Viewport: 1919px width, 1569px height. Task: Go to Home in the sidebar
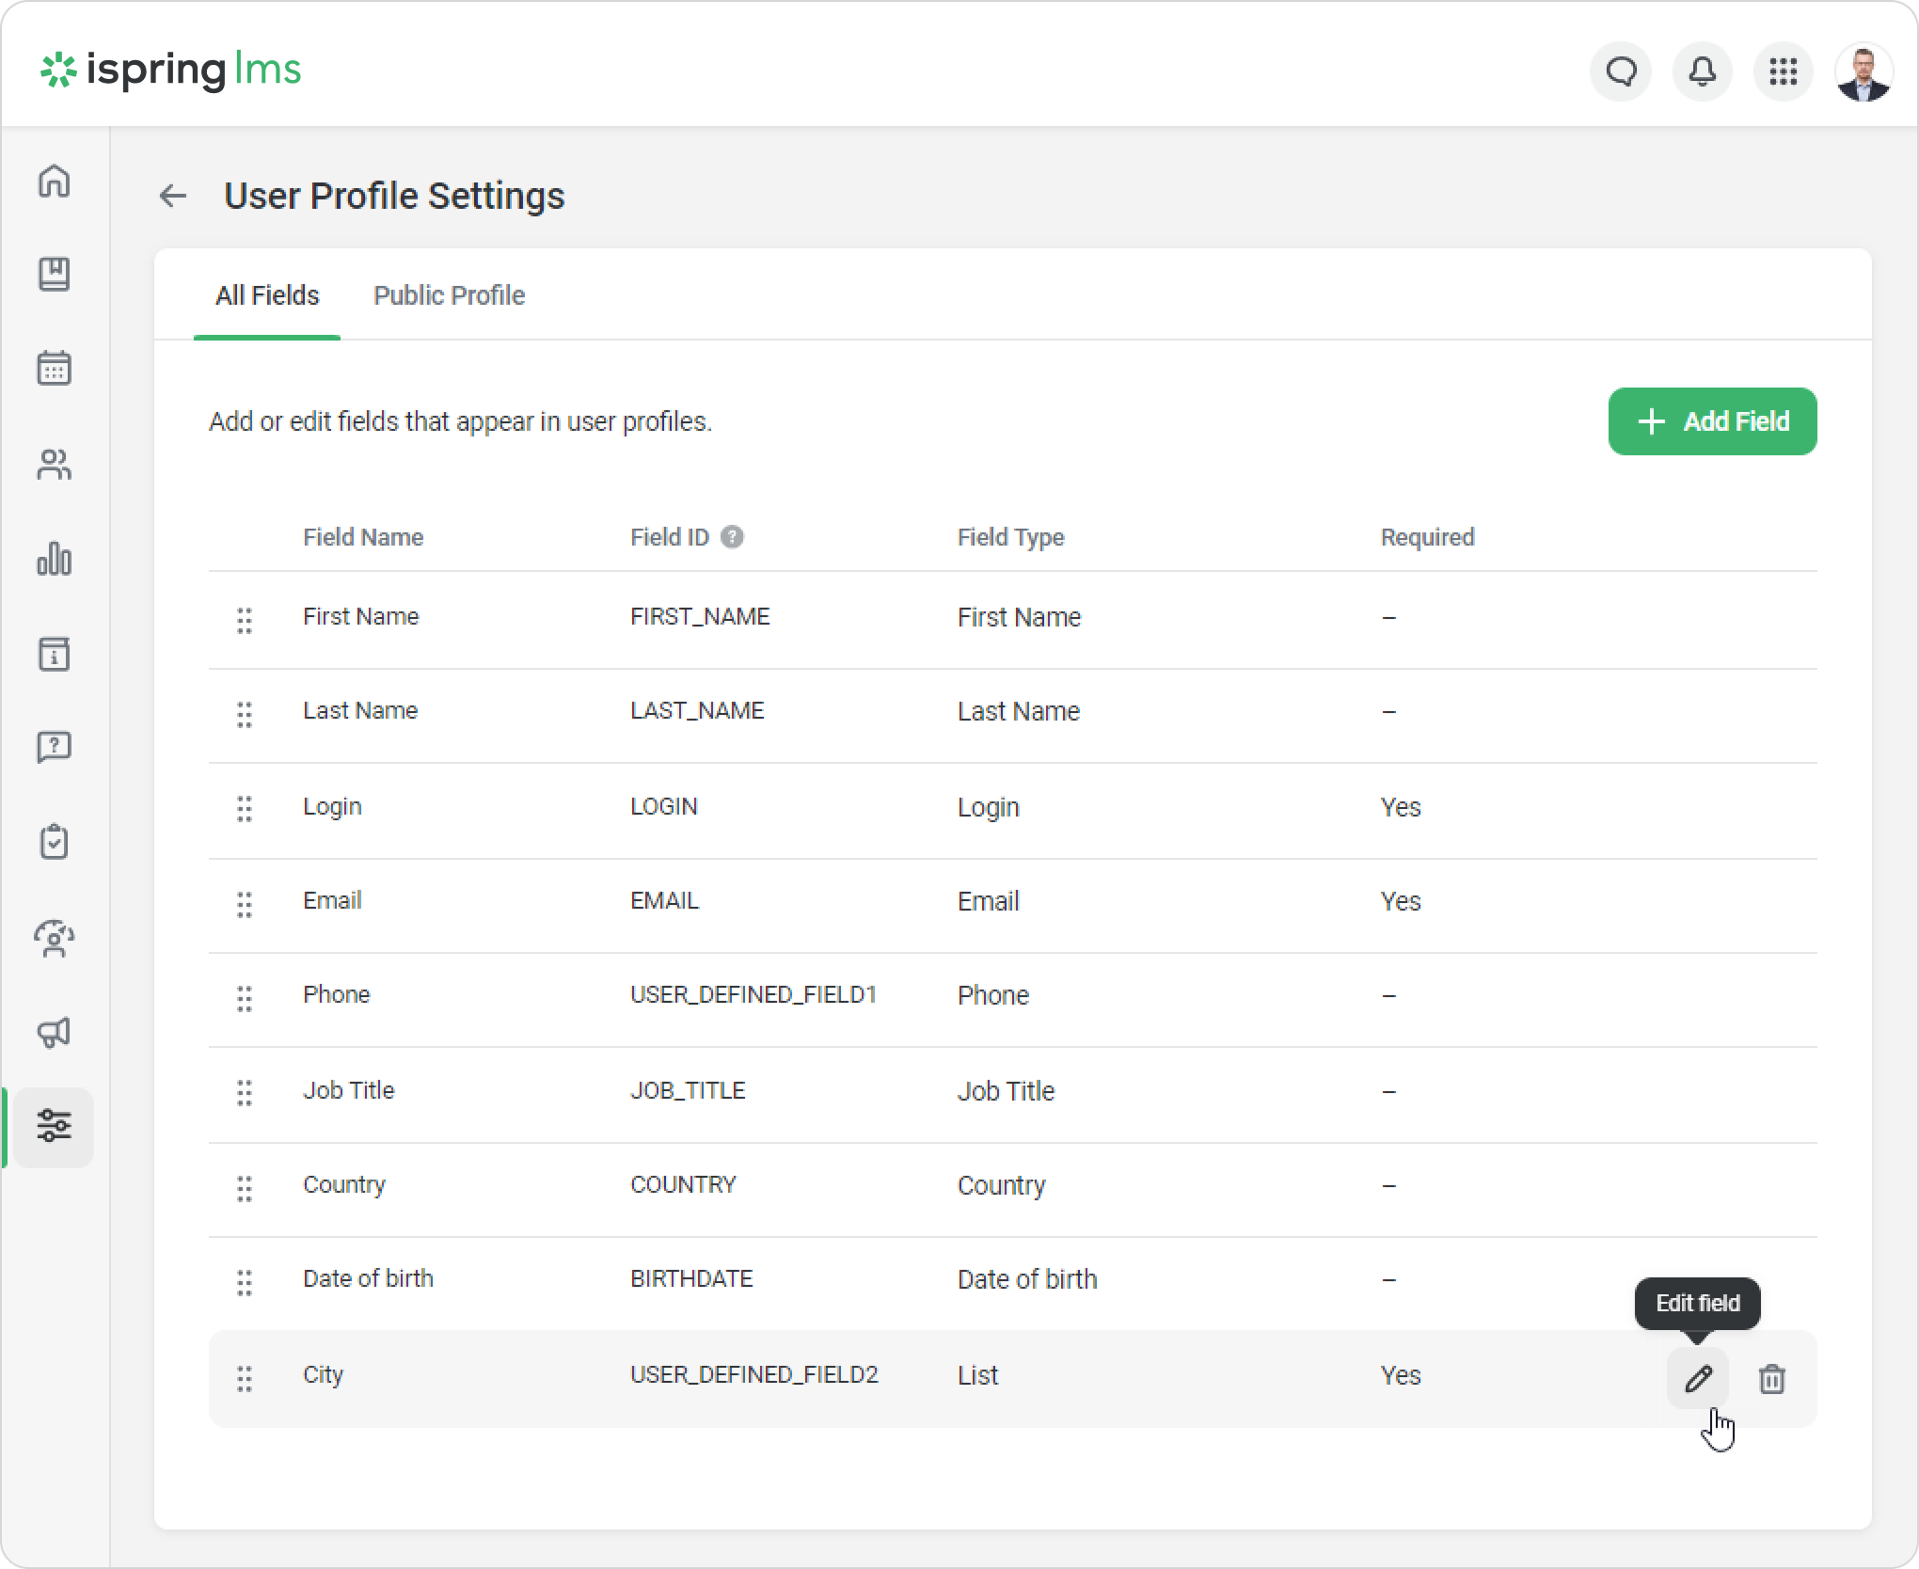click(55, 181)
